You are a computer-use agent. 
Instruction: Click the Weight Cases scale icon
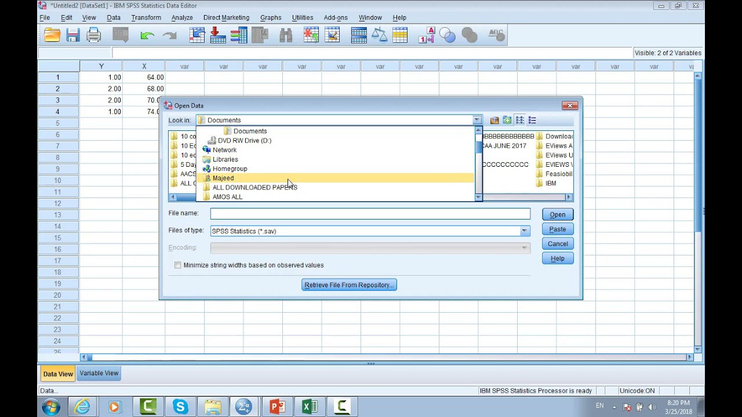pos(379,35)
